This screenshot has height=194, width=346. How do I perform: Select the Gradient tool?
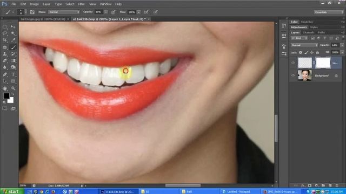pyautogui.click(x=13, y=60)
